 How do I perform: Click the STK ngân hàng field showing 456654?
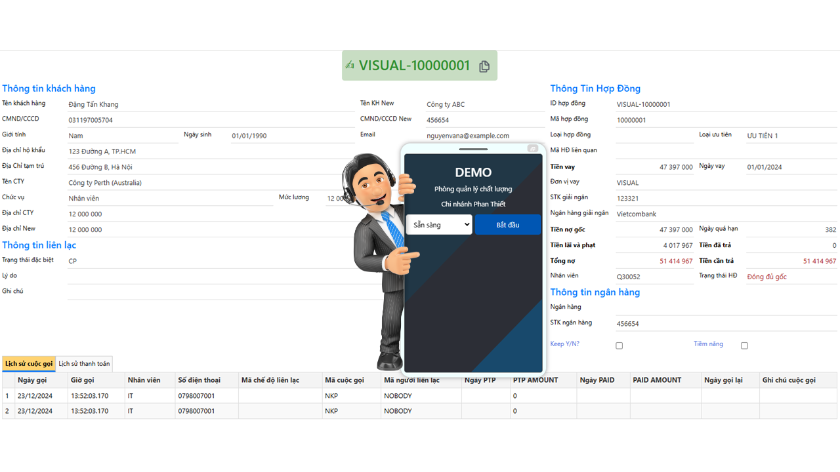tap(726, 323)
